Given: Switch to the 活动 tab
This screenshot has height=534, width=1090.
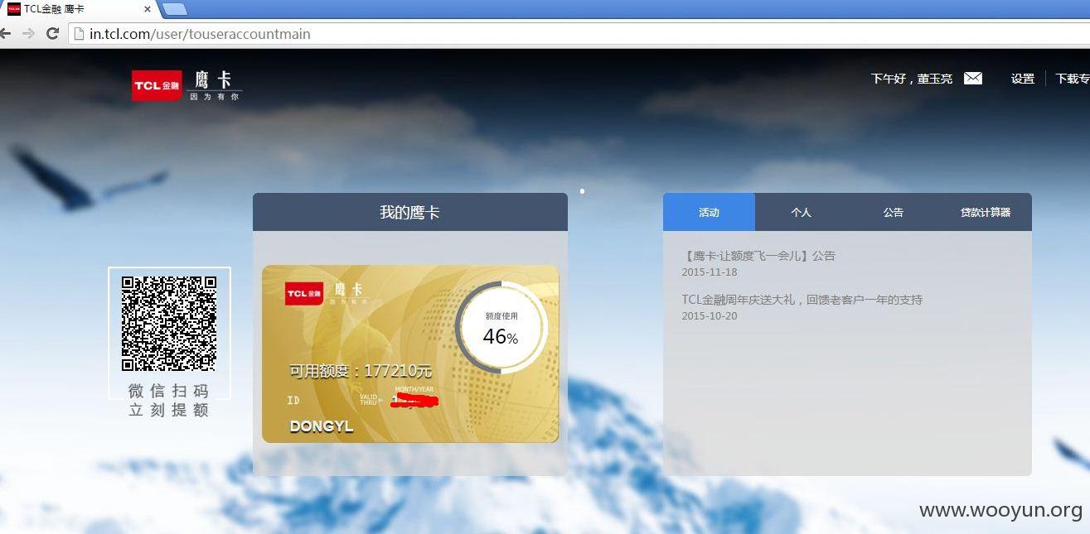Looking at the screenshot, I should tap(709, 212).
